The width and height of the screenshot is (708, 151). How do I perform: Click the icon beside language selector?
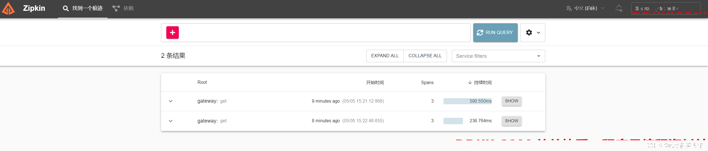click(x=619, y=8)
